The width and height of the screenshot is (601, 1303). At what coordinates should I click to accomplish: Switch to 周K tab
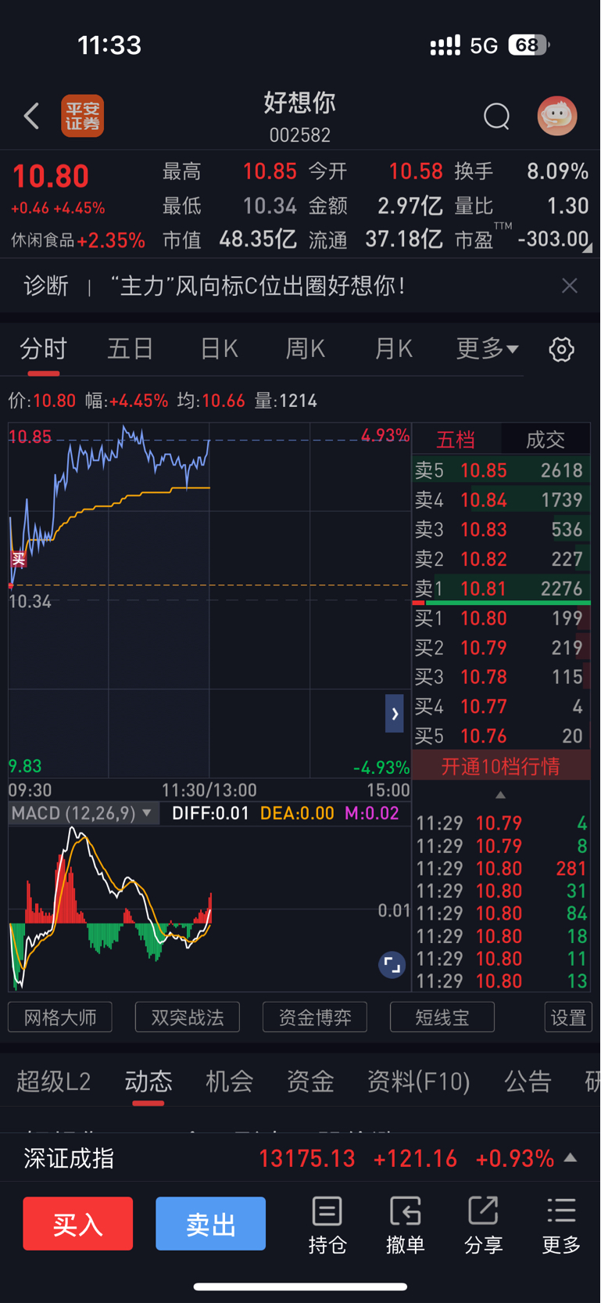[x=306, y=349]
